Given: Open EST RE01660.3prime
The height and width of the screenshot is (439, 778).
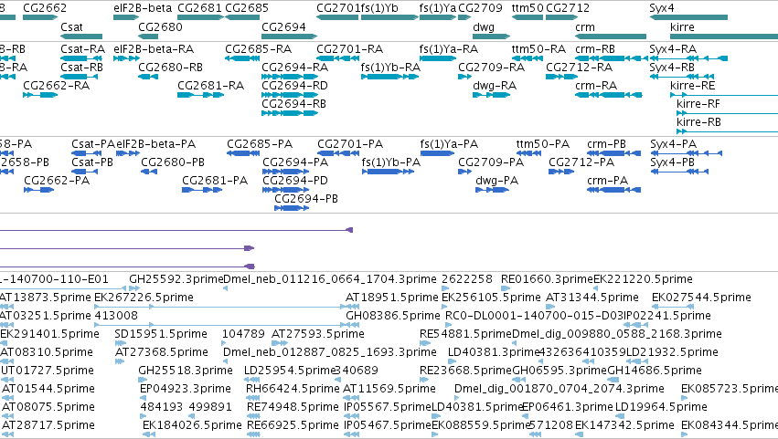Looking at the screenshot, I should pyautogui.click(x=506, y=288).
